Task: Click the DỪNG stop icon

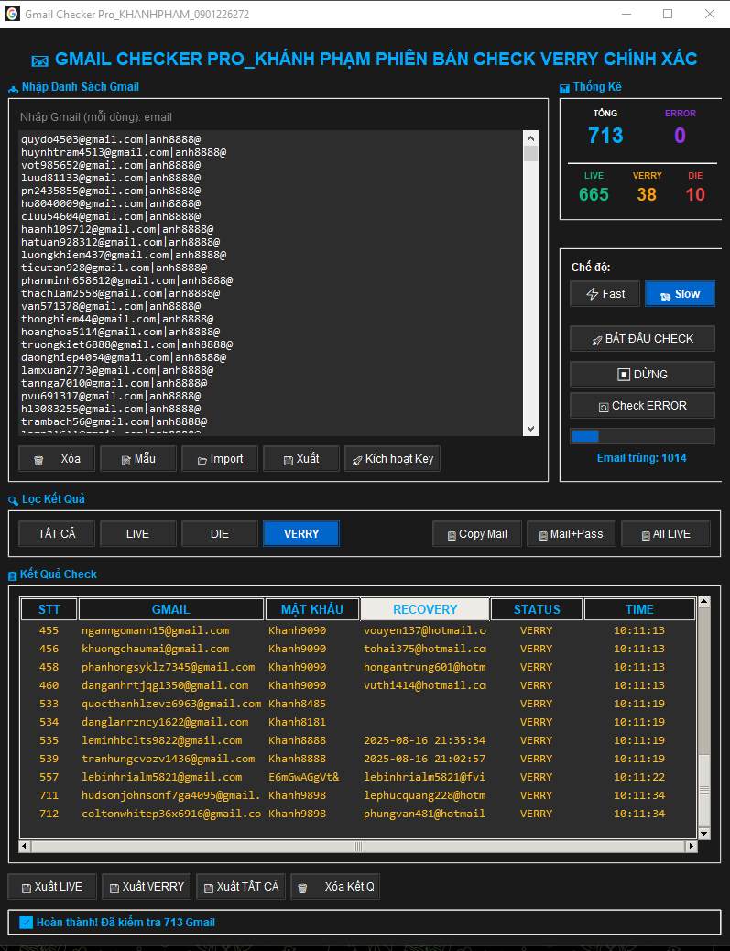Action: [624, 375]
